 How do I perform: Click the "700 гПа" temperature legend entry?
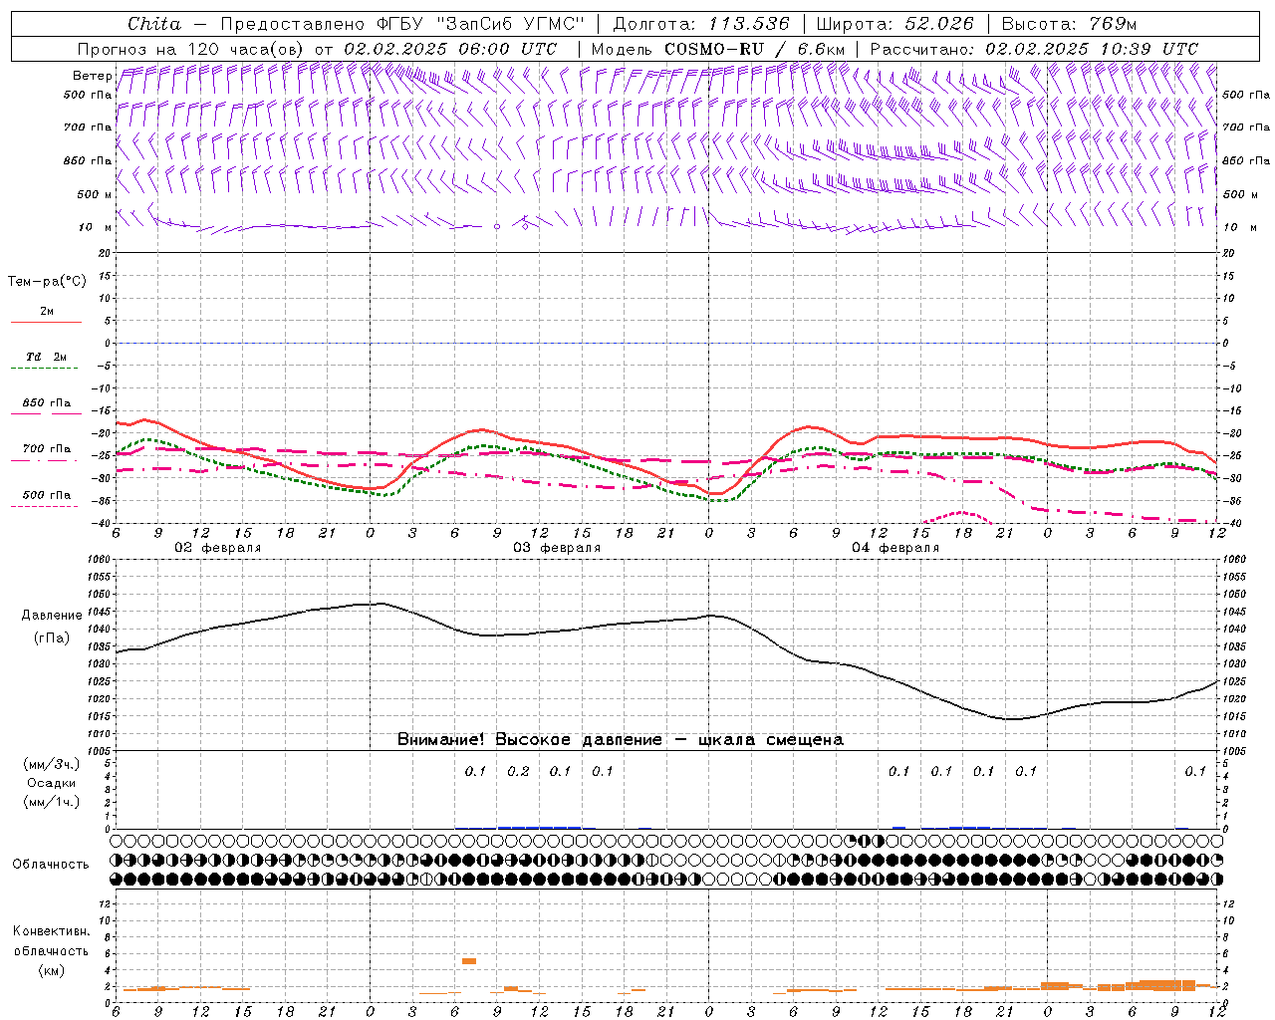[x=47, y=448]
